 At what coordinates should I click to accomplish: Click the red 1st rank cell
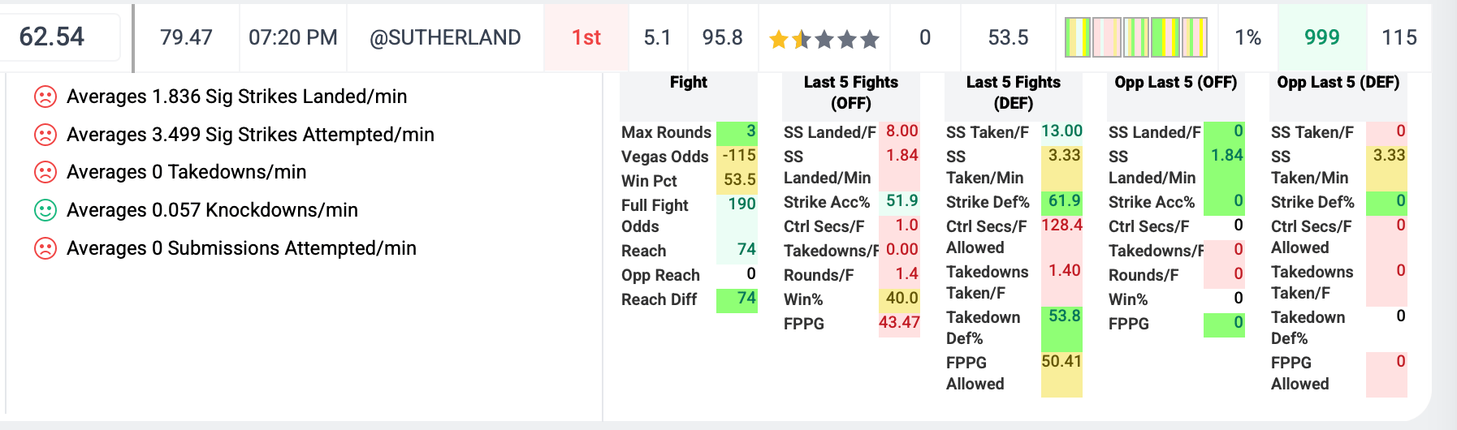coord(586,37)
